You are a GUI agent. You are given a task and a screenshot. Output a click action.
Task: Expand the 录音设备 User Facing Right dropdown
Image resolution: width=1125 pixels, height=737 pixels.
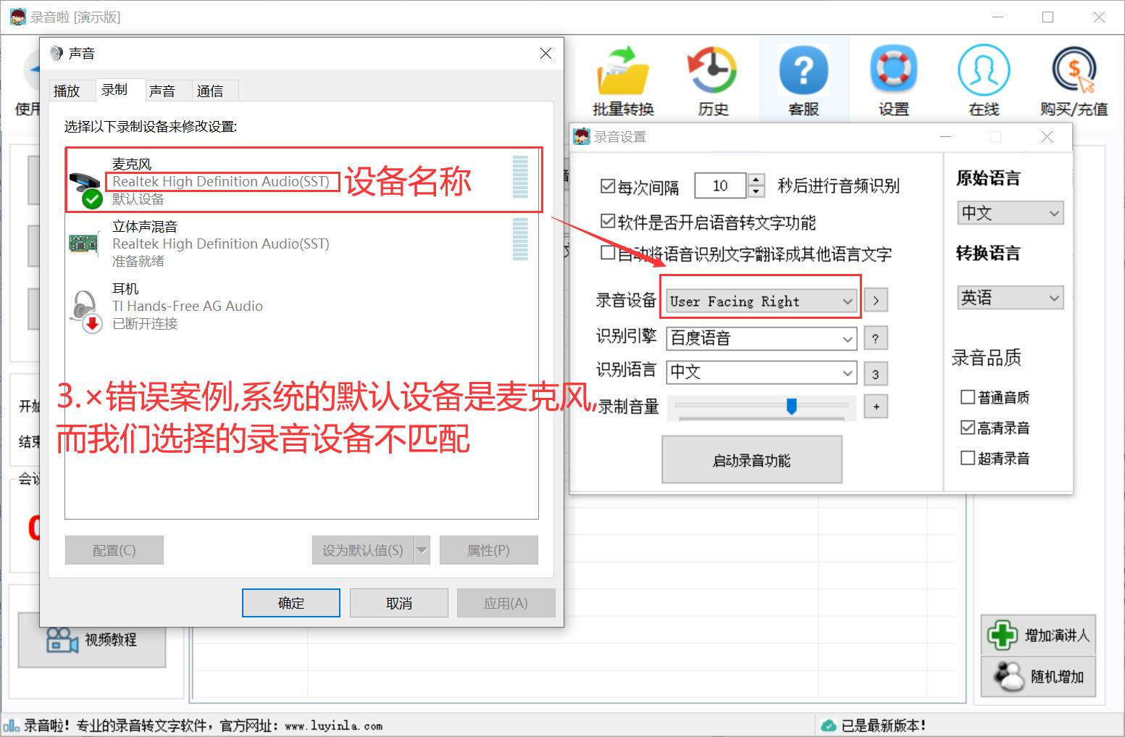click(761, 301)
